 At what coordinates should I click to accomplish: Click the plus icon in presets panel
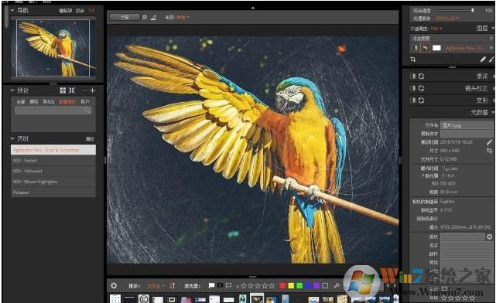coord(92,90)
